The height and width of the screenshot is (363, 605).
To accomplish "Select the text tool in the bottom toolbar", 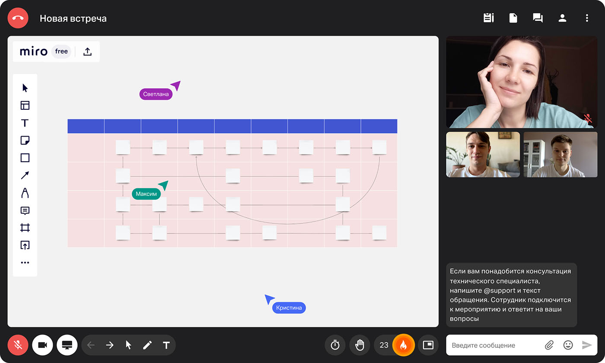I will (166, 345).
